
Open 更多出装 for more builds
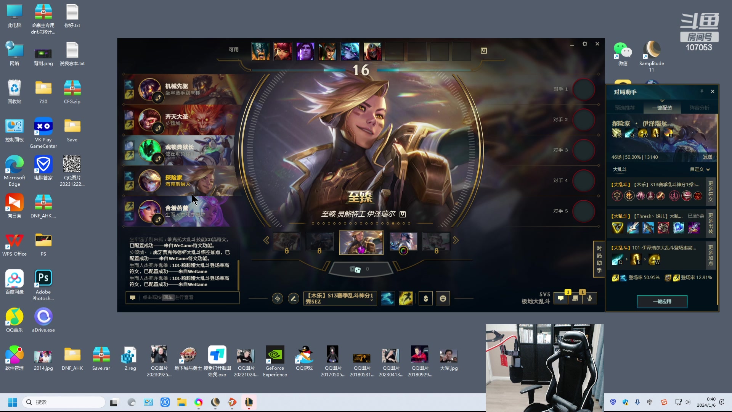tap(711, 224)
